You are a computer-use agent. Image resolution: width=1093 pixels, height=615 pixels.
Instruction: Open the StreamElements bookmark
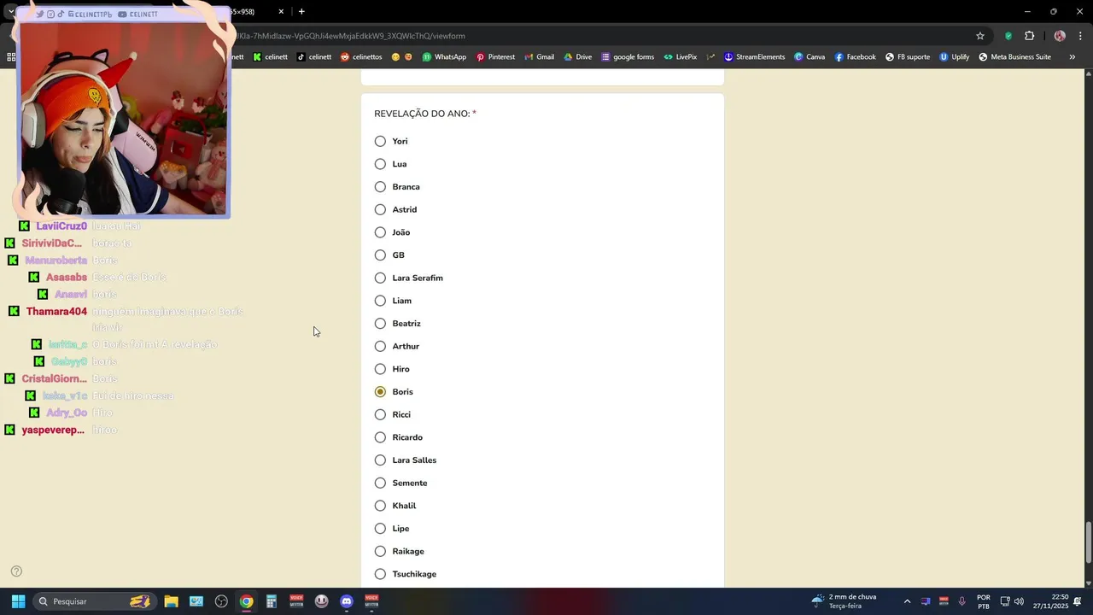(x=754, y=57)
